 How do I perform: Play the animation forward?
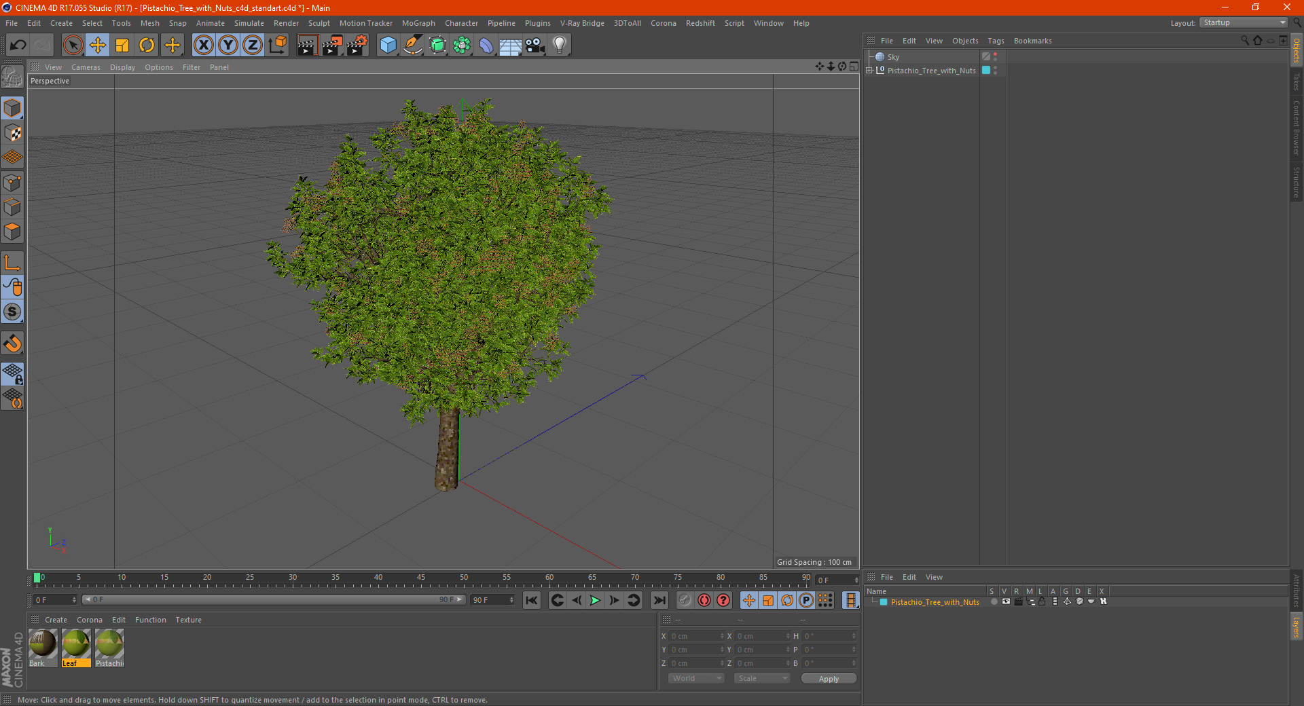coord(595,600)
